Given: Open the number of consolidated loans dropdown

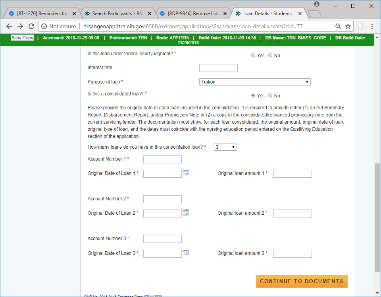Looking at the screenshot, I should tap(225, 147).
